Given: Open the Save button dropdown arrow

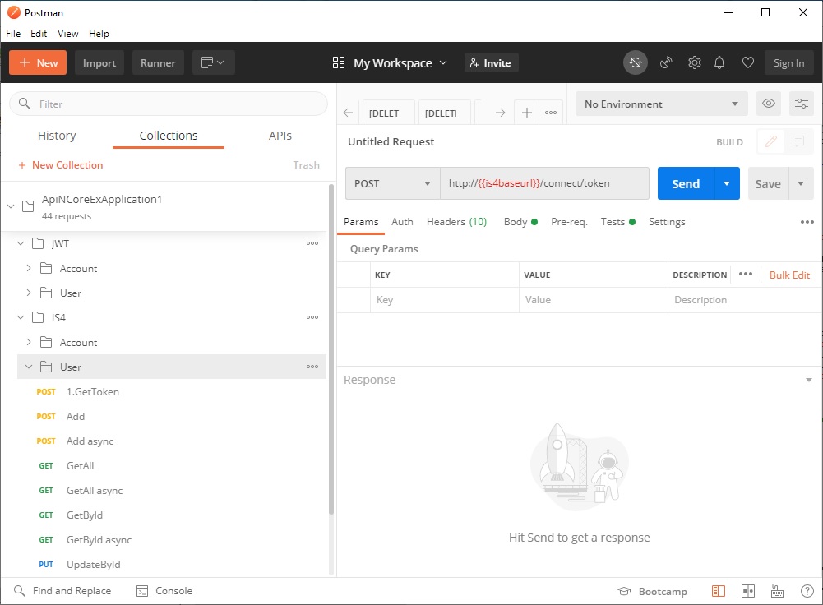Looking at the screenshot, I should click(801, 183).
